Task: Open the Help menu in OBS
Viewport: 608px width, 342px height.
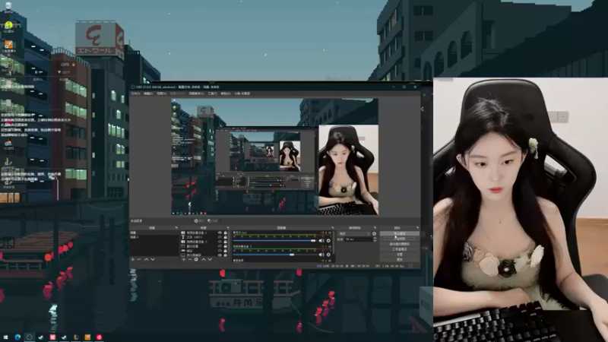Action: pos(225,93)
